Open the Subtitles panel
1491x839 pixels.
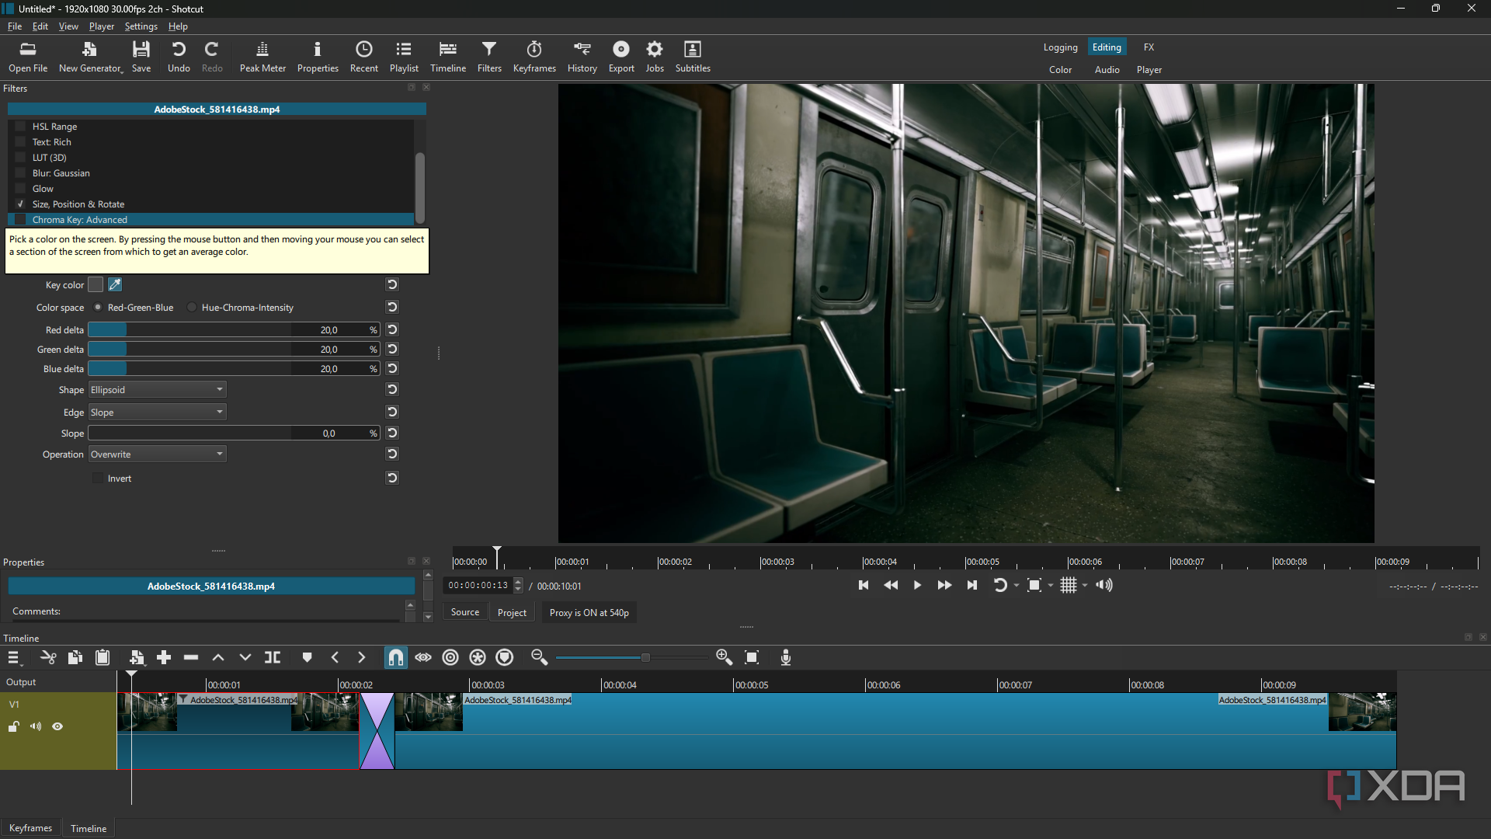(693, 57)
